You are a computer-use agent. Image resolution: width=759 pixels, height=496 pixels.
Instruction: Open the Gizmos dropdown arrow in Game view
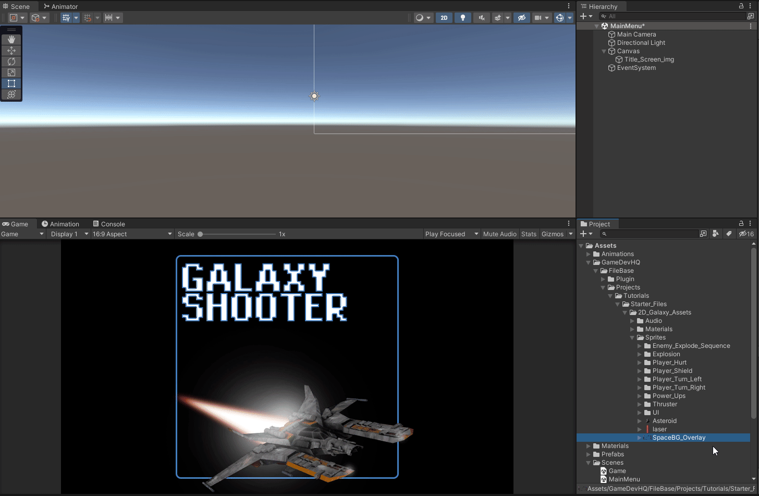pos(571,234)
